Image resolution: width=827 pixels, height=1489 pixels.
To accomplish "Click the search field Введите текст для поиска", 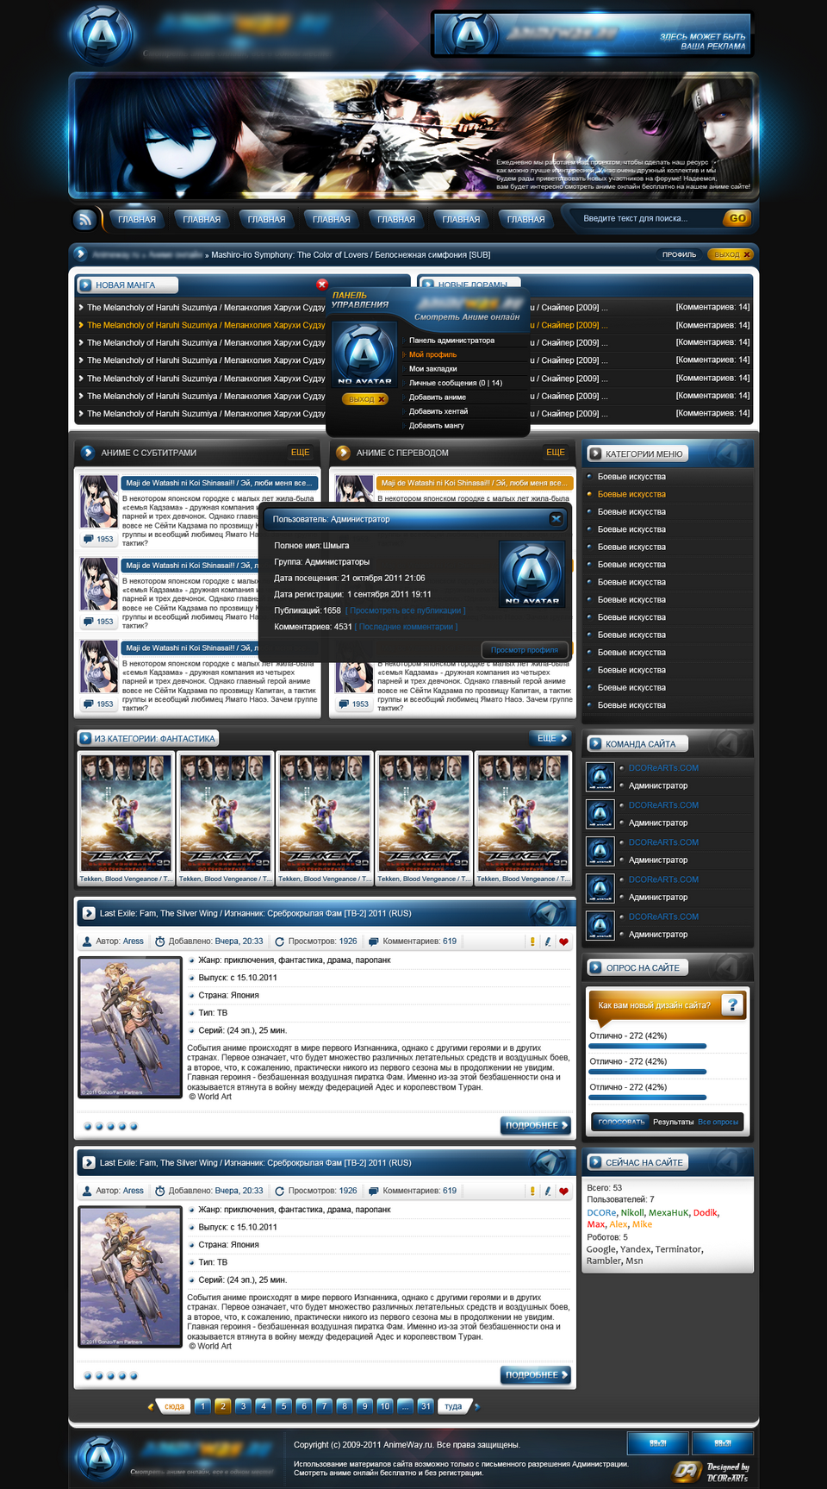I will 648,218.
